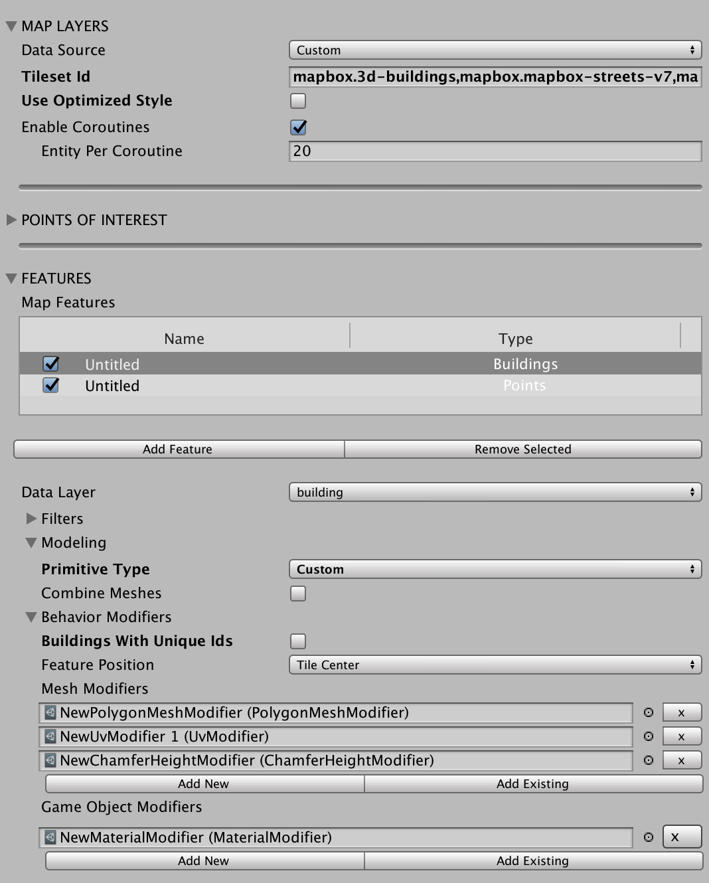
Task: Enable Buildings With Unique Ids
Action: tap(297, 641)
